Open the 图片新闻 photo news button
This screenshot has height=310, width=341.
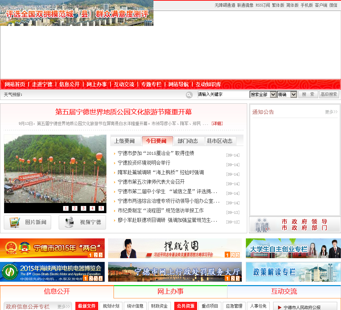click(28, 222)
